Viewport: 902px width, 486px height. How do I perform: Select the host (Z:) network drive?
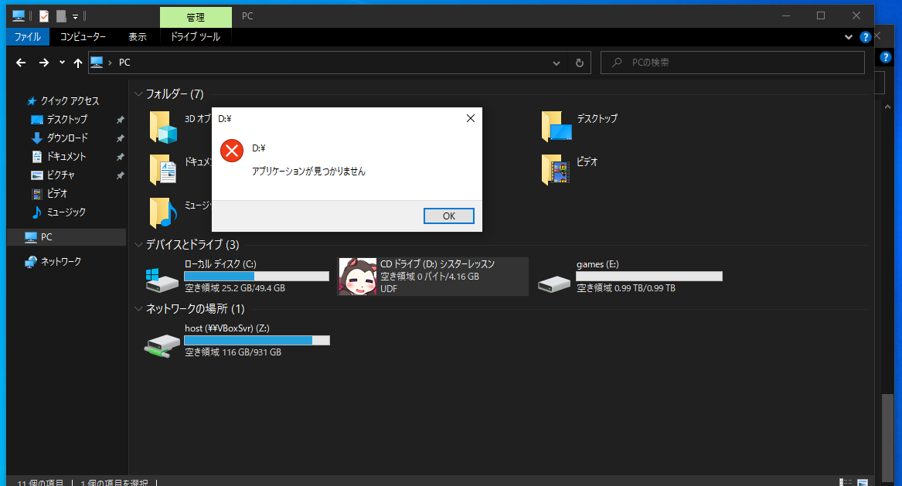pyautogui.click(x=162, y=342)
